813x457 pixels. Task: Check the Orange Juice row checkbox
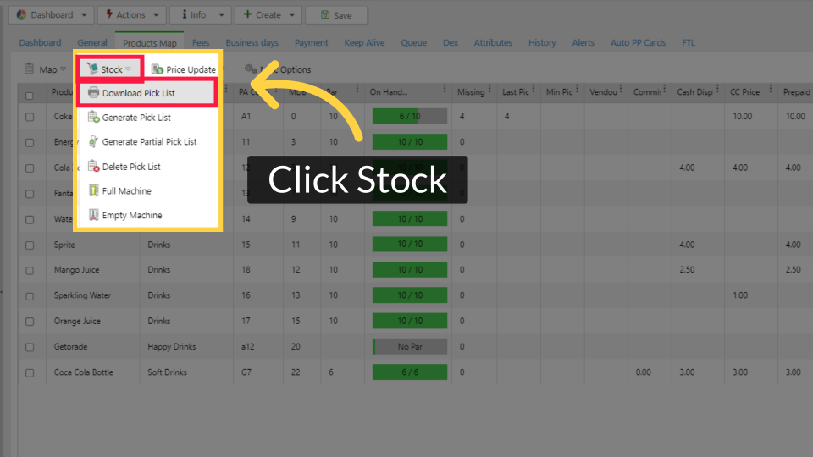point(30,322)
